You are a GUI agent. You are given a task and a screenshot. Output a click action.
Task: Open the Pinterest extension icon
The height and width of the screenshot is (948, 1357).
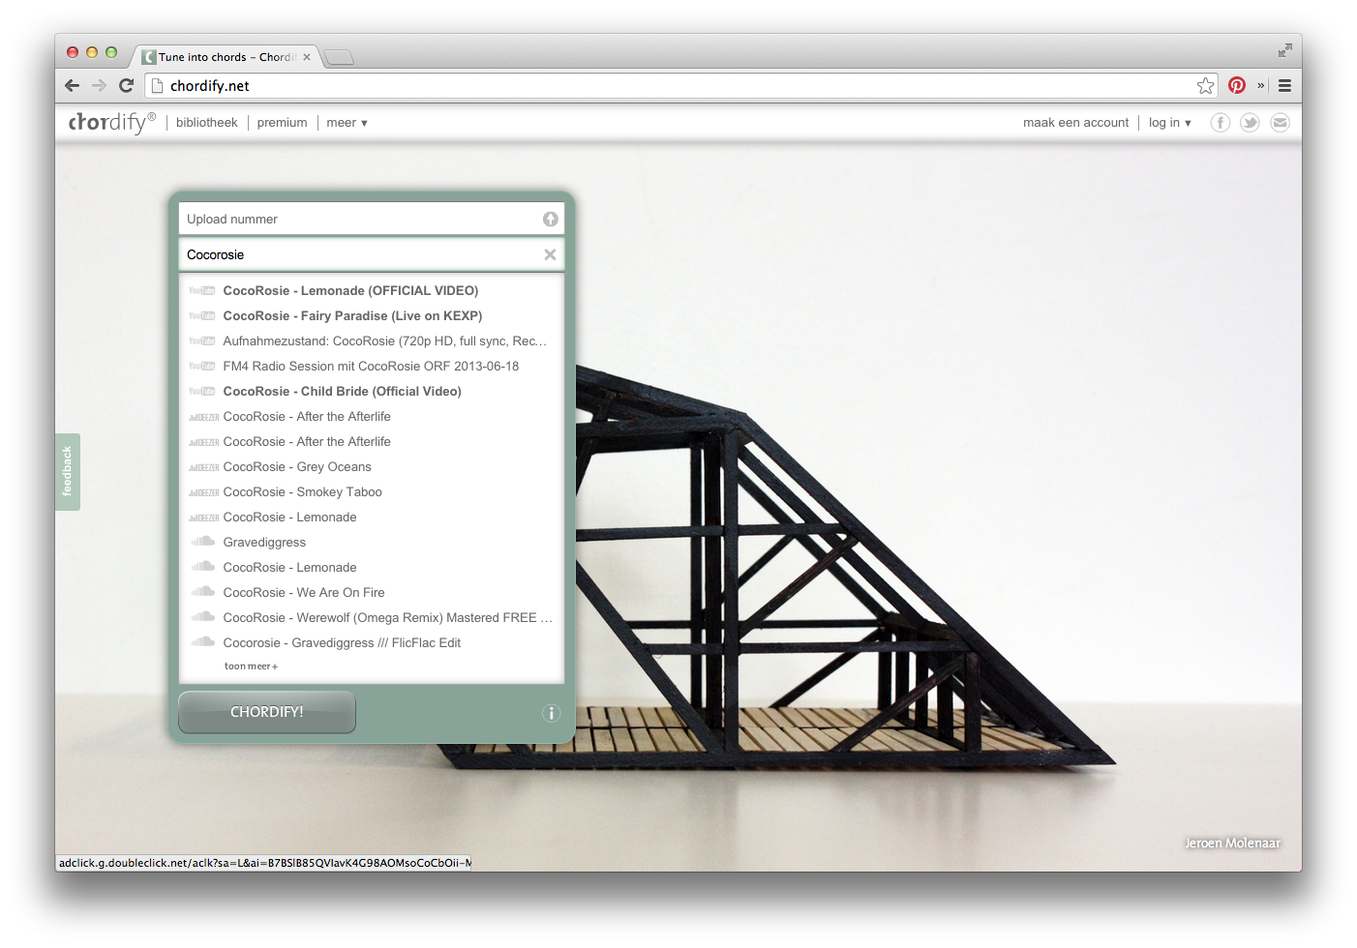coord(1237,85)
